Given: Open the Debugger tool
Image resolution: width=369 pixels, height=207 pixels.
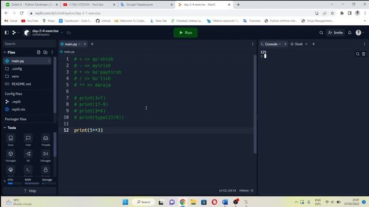Looking at the screenshot, I should 46,156.
